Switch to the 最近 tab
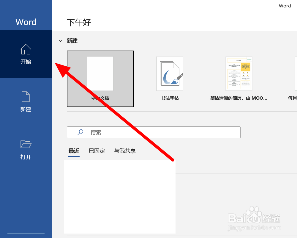297x238 pixels. [74, 151]
